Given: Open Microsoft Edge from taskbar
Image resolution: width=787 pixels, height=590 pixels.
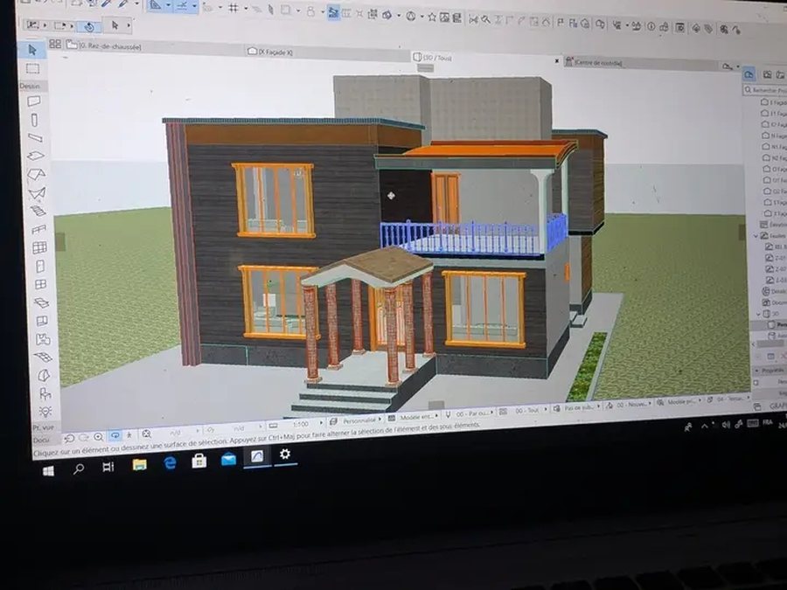Looking at the screenshot, I should point(170,462).
